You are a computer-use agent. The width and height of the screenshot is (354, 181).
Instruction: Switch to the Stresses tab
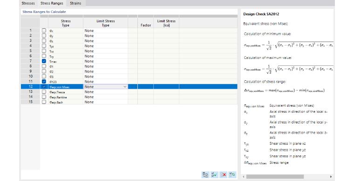28,3
